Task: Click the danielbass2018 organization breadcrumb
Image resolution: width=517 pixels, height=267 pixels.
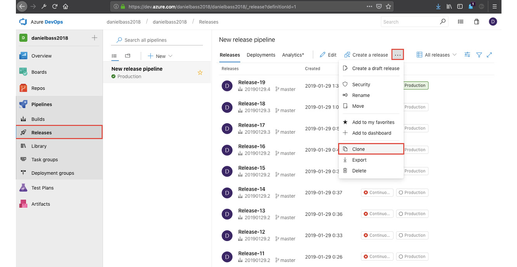Action: tap(124, 22)
